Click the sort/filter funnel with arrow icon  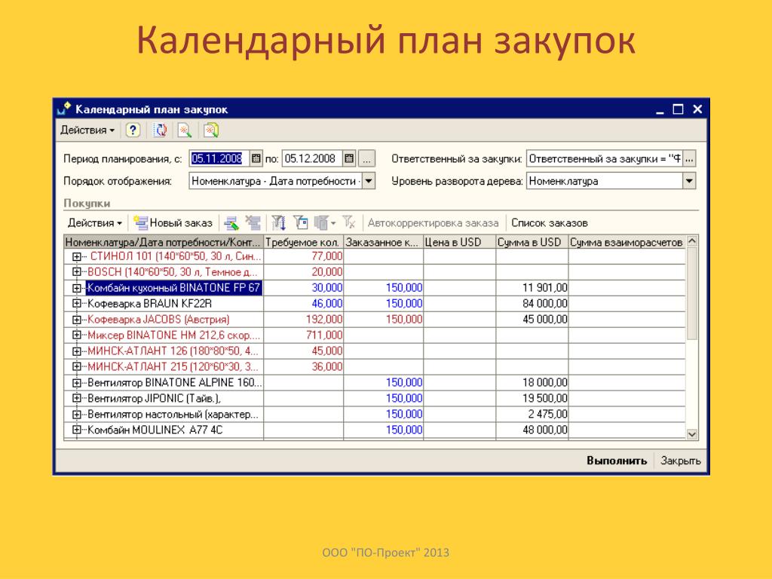(x=279, y=223)
